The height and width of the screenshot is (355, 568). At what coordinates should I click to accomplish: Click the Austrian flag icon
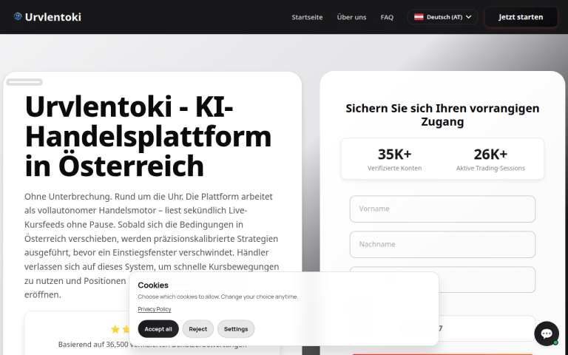click(x=419, y=17)
